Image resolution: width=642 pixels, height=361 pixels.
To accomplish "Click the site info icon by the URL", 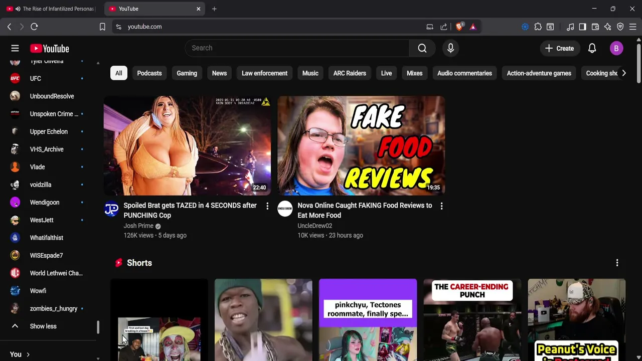I will [118, 27].
